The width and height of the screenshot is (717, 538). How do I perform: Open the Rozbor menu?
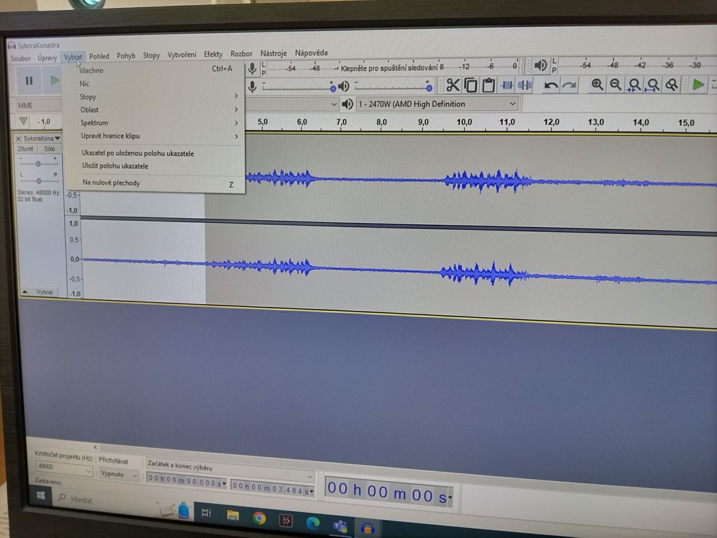[241, 54]
